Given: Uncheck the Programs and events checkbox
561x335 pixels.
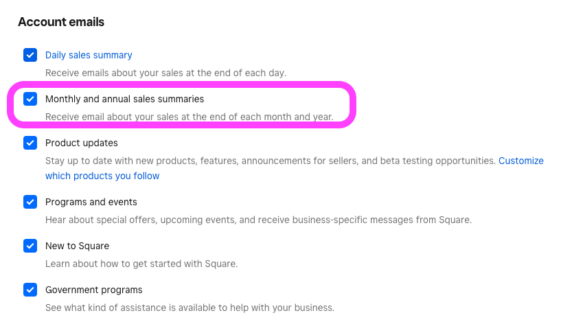Looking at the screenshot, I should pos(30,202).
